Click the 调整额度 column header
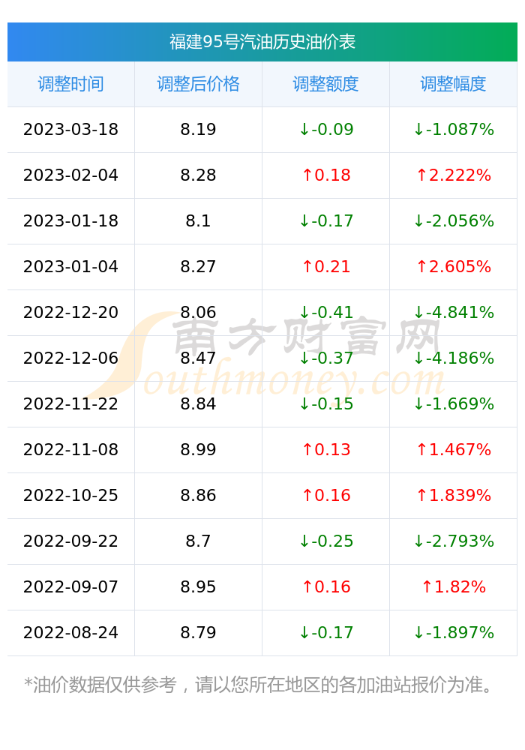Screen dimensions: 525x750 click(x=325, y=84)
